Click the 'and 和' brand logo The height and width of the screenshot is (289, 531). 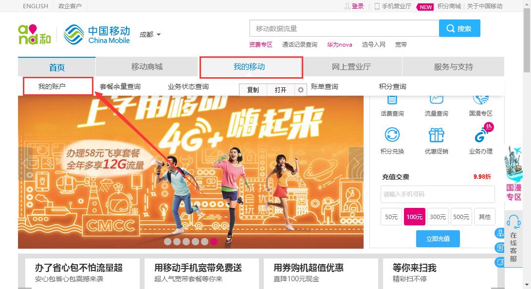(34, 34)
